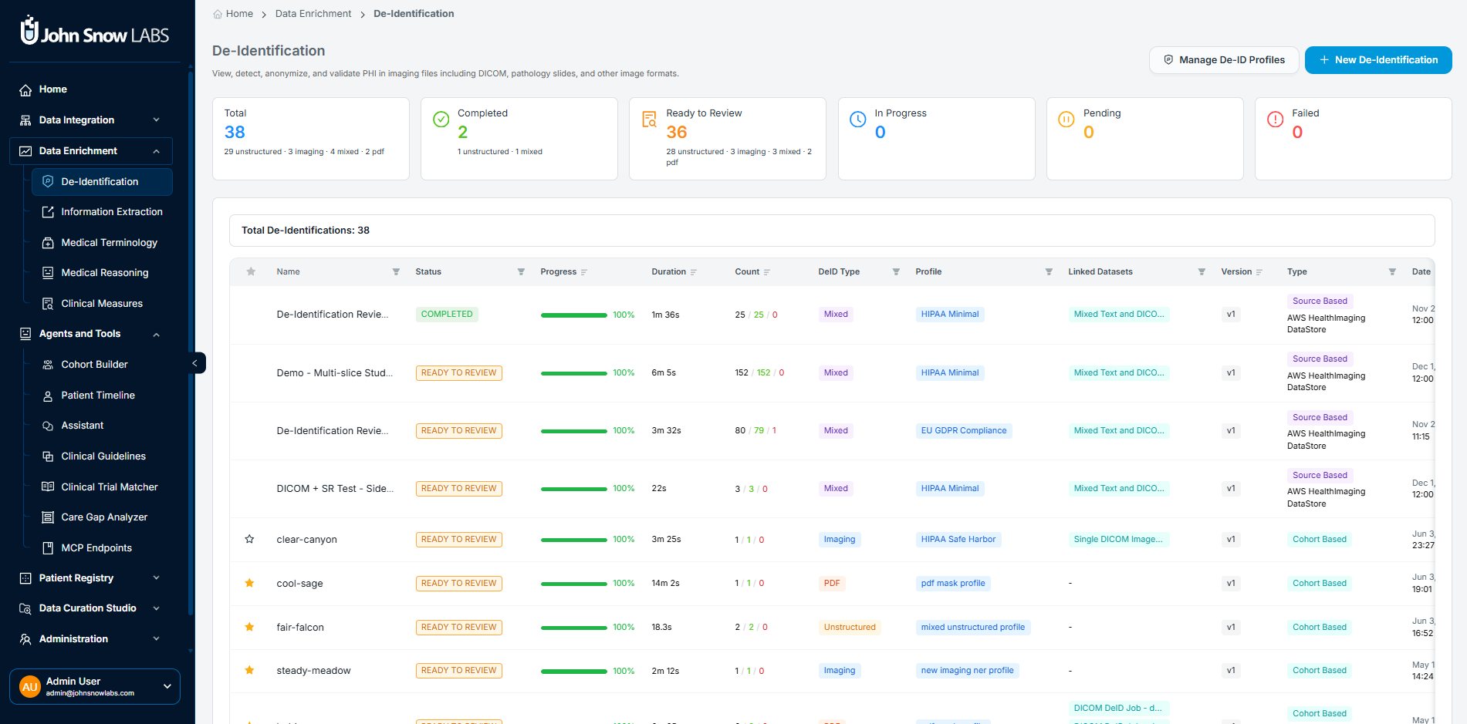The width and height of the screenshot is (1467, 724).
Task: Click the Ready to Review card icon
Action: (x=650, y=120)
